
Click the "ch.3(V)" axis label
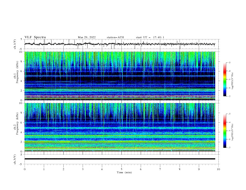15,159
